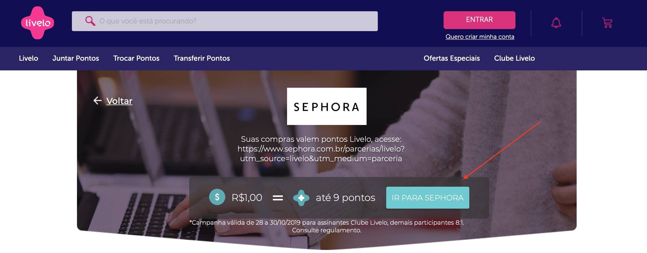Click the equals sign between value and points
Screen dimensions: 647x253
point(278,198)
